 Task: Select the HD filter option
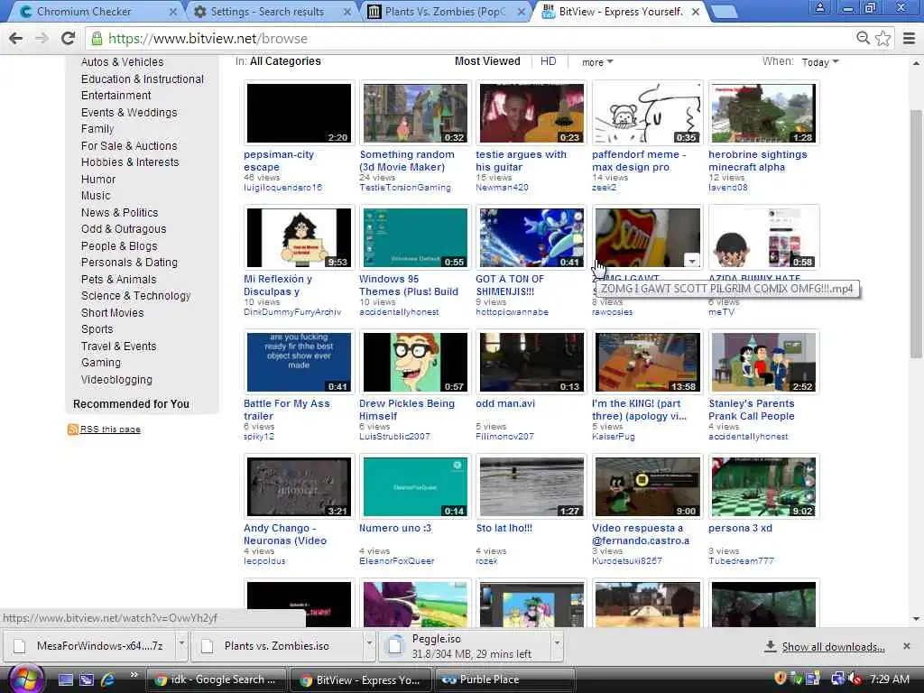[x=548, y=61]
